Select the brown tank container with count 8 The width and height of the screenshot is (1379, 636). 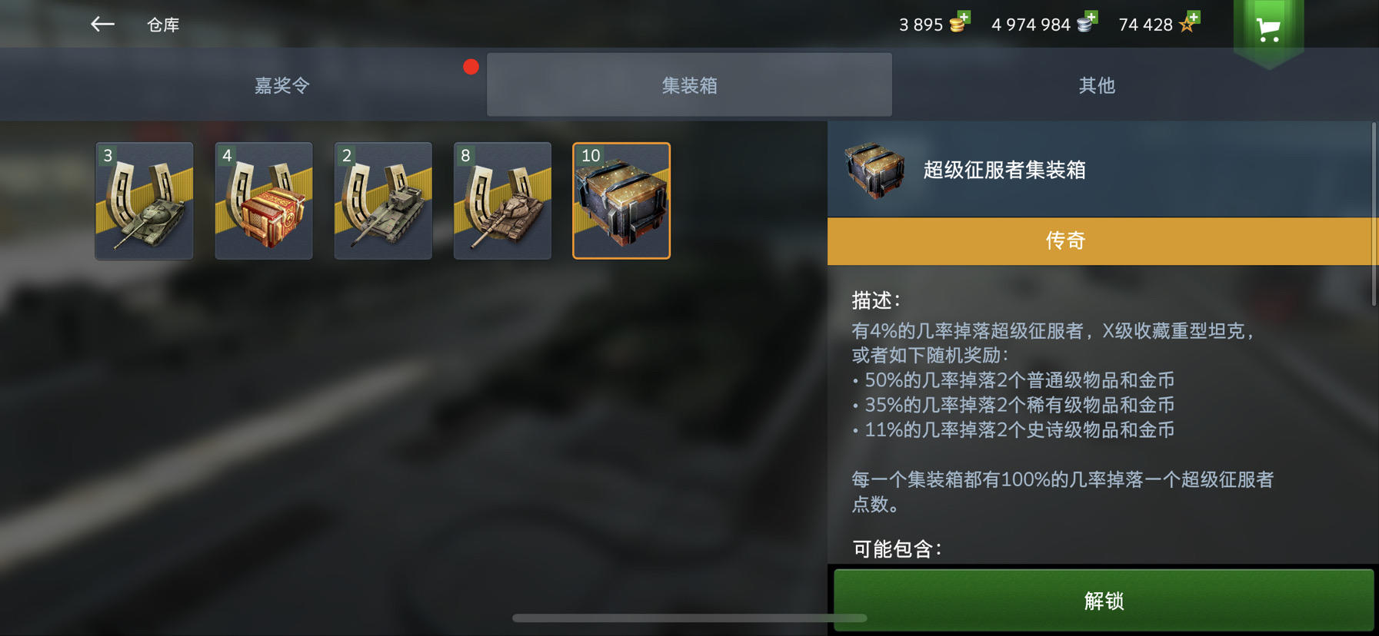502,200
